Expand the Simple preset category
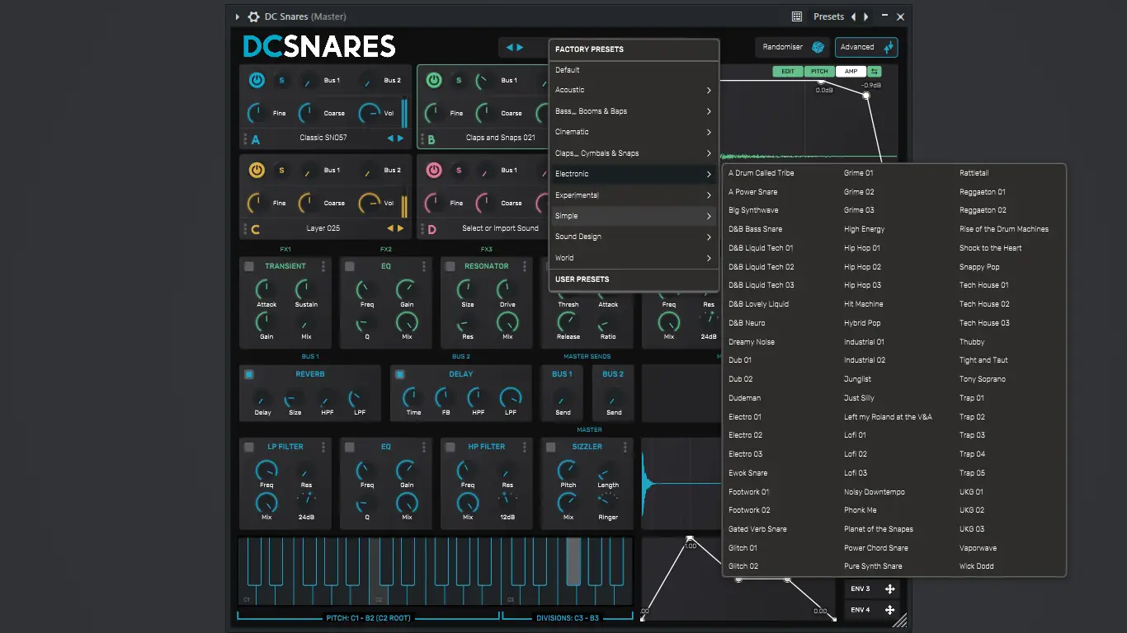The image size is (1127, 633). [x=634, y=216]
